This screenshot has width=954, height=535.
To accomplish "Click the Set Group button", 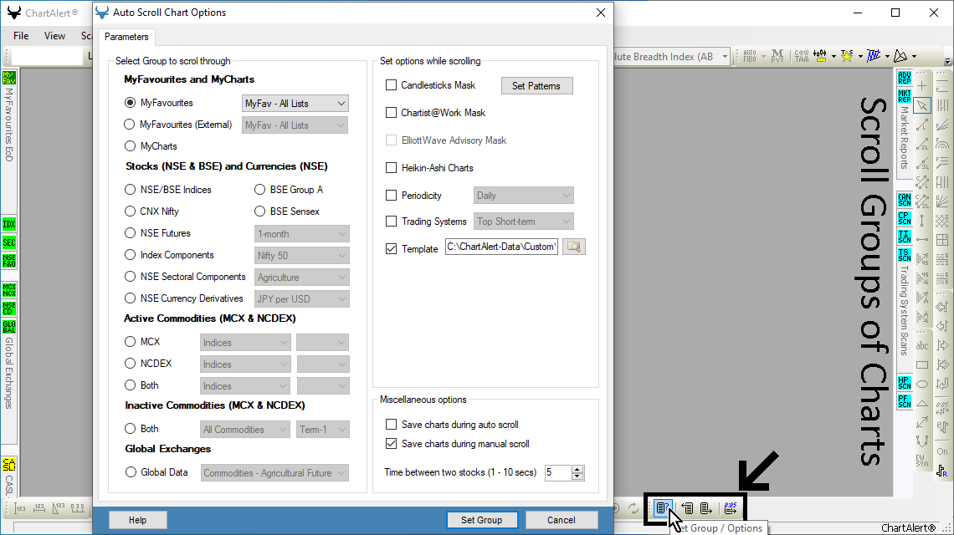I will coord(481,520).
